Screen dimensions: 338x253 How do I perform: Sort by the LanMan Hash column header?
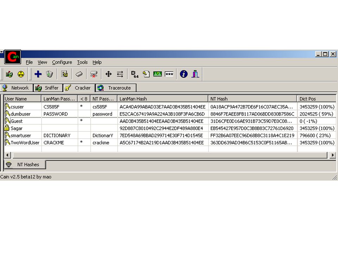163,99
